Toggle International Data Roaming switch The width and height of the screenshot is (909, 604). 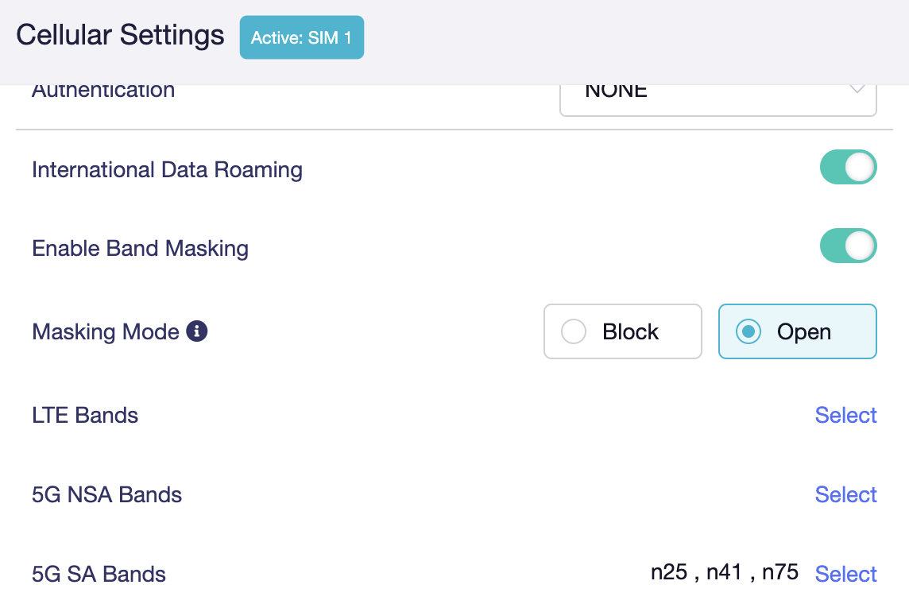click(848, 168)
